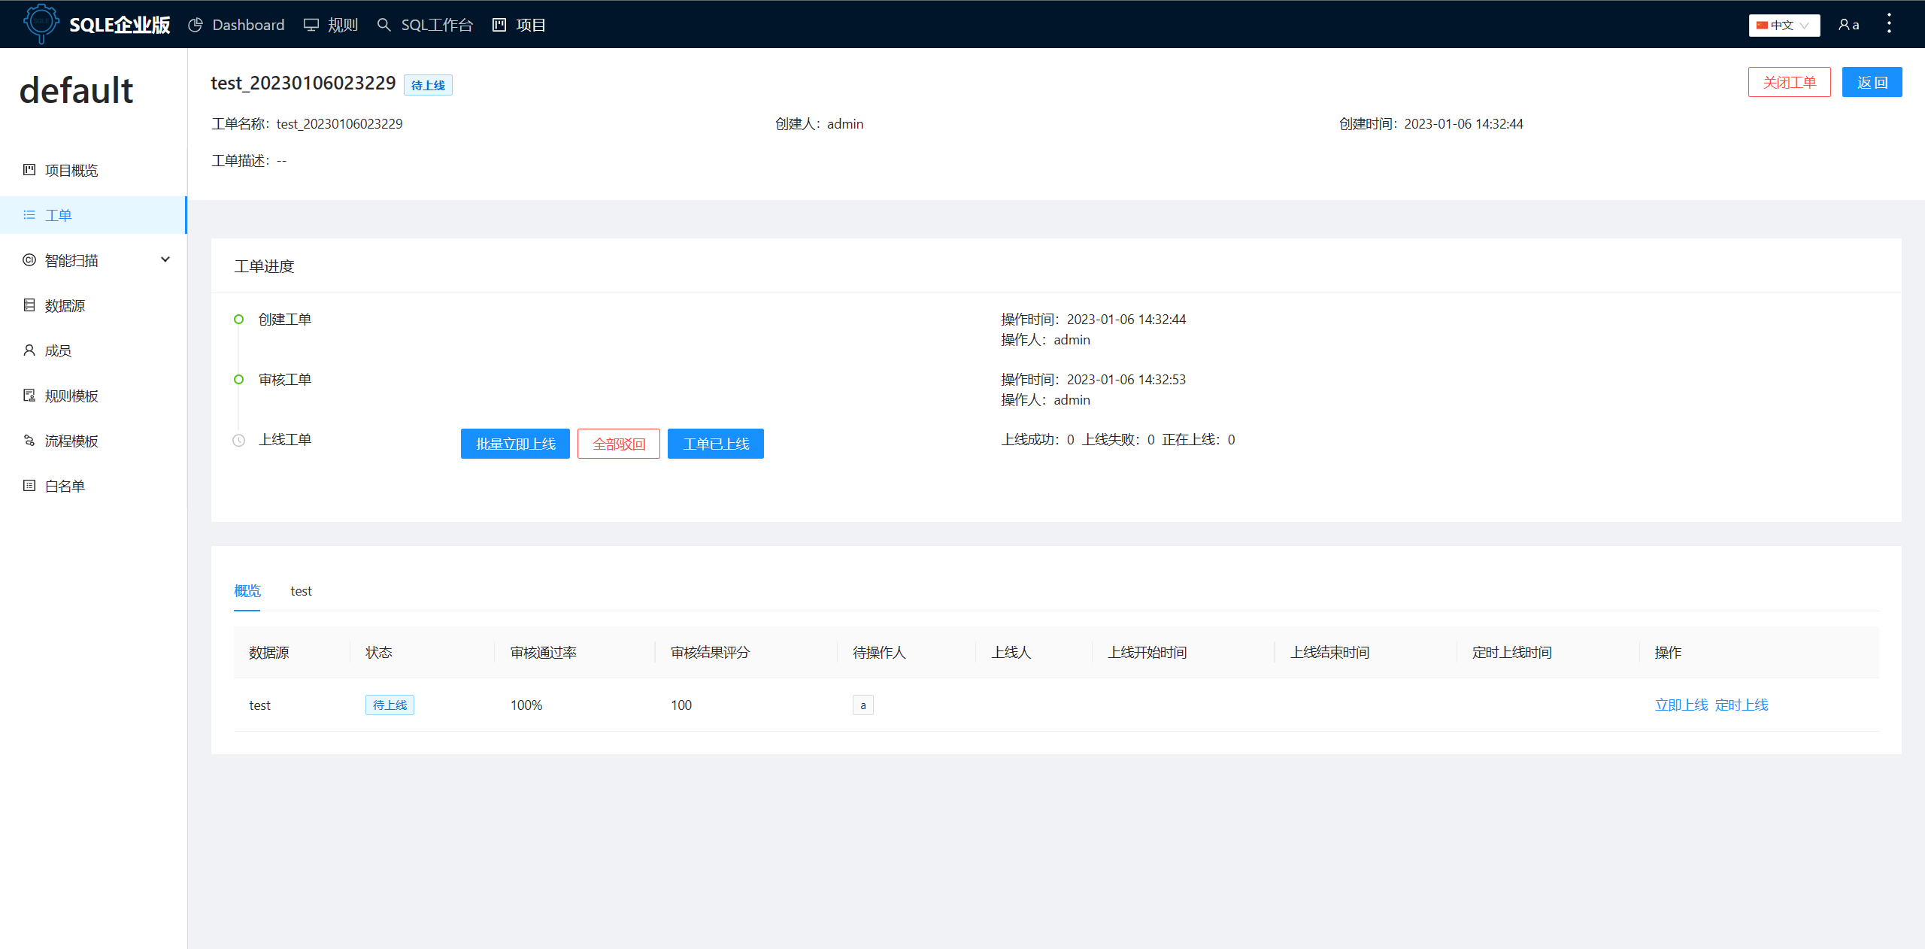1925x949 pixels.
Task: Click 立即上线 in the test row
Action: 1681,705
